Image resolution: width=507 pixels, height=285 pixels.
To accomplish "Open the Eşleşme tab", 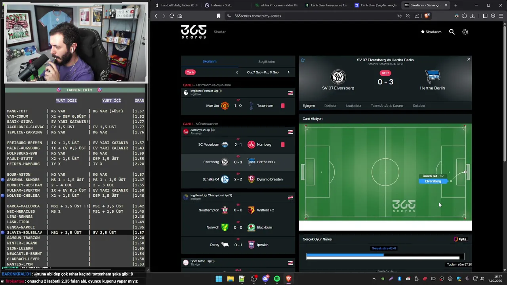I will 309,106.
